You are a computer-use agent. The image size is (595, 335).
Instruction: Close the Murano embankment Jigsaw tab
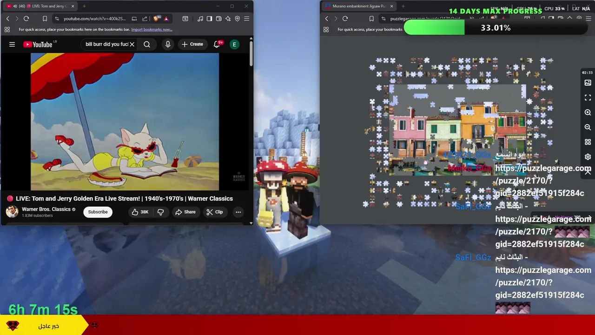tap(391, 6)
